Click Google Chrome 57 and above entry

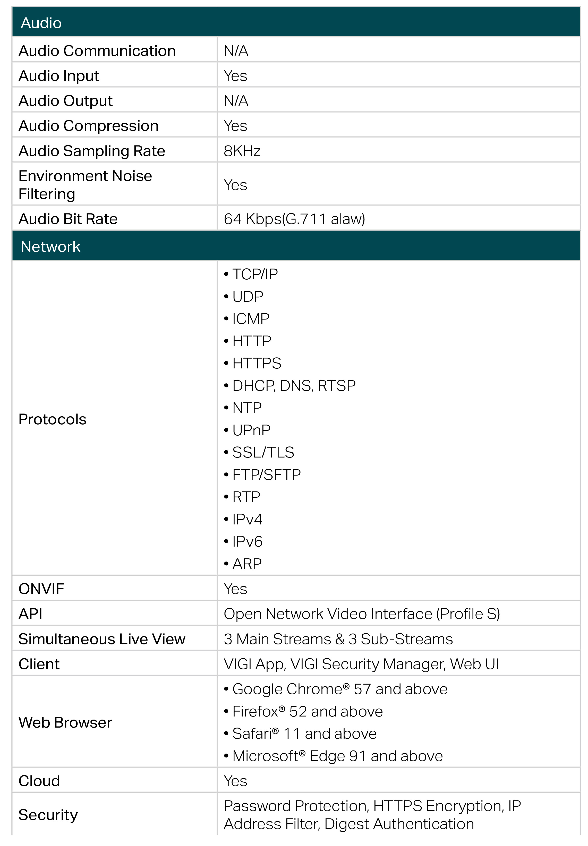point(340,689)
